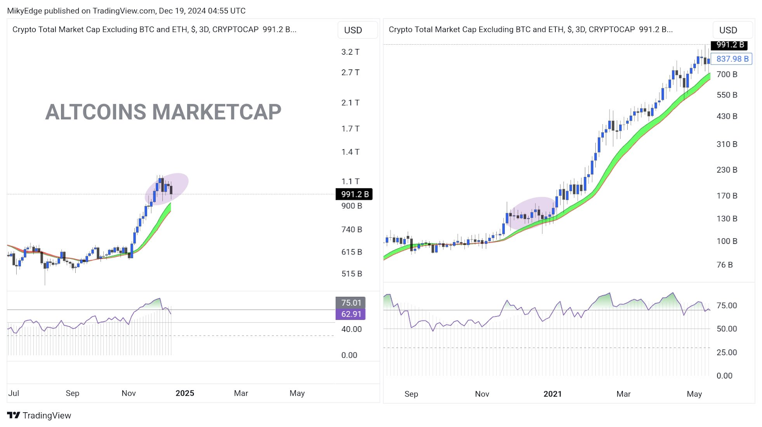
Task: Click the '700 B' price axis label
Action: pyautogui.click(x=727, y=75)
